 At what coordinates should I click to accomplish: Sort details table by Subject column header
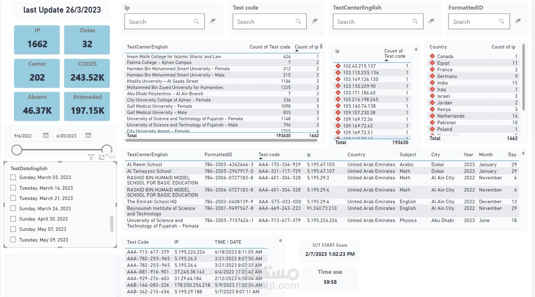coord(408,155)
